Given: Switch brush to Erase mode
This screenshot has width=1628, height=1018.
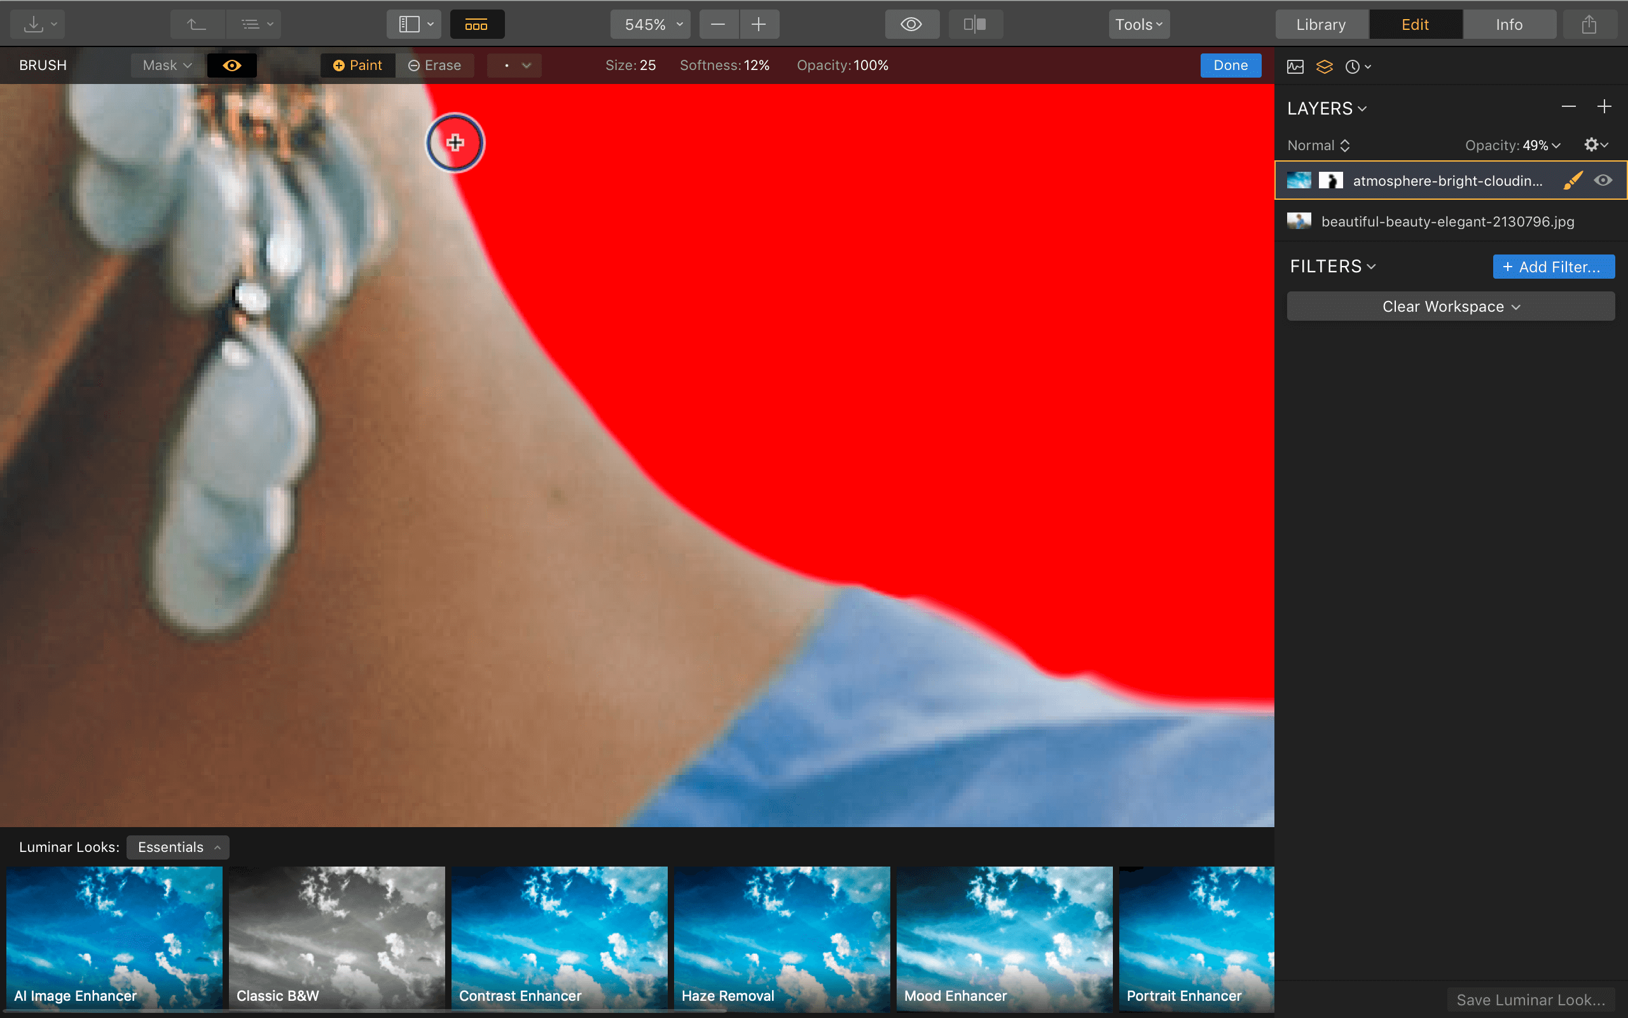Looking at the screenshot, I should click(x=435, y=65).
